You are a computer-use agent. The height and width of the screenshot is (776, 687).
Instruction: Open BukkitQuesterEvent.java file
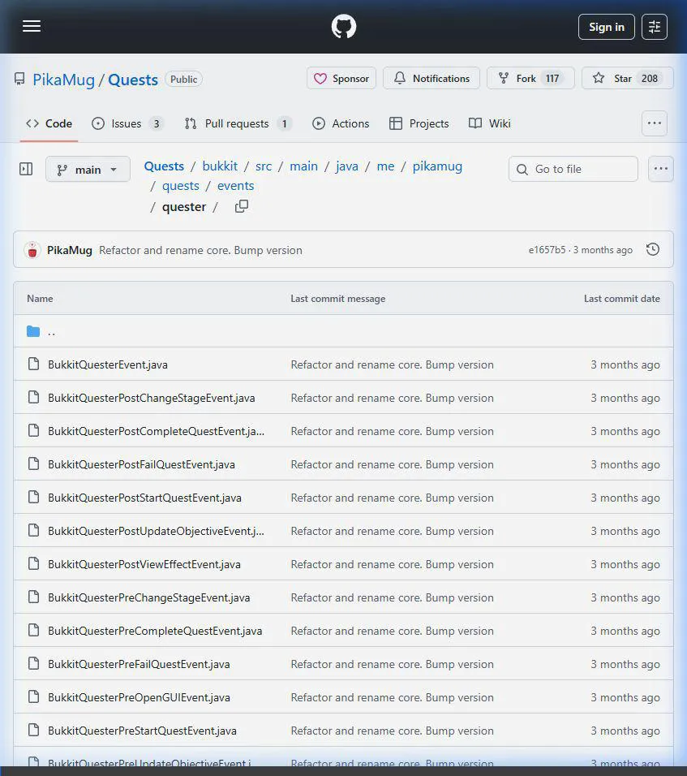108,364
